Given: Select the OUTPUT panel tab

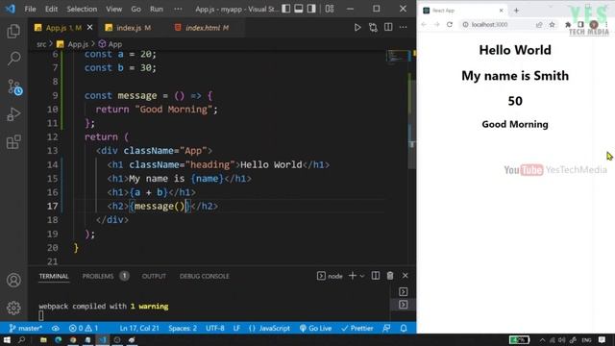Looking at the screenshot, I should pyautogui.click(x=154, y=276).
